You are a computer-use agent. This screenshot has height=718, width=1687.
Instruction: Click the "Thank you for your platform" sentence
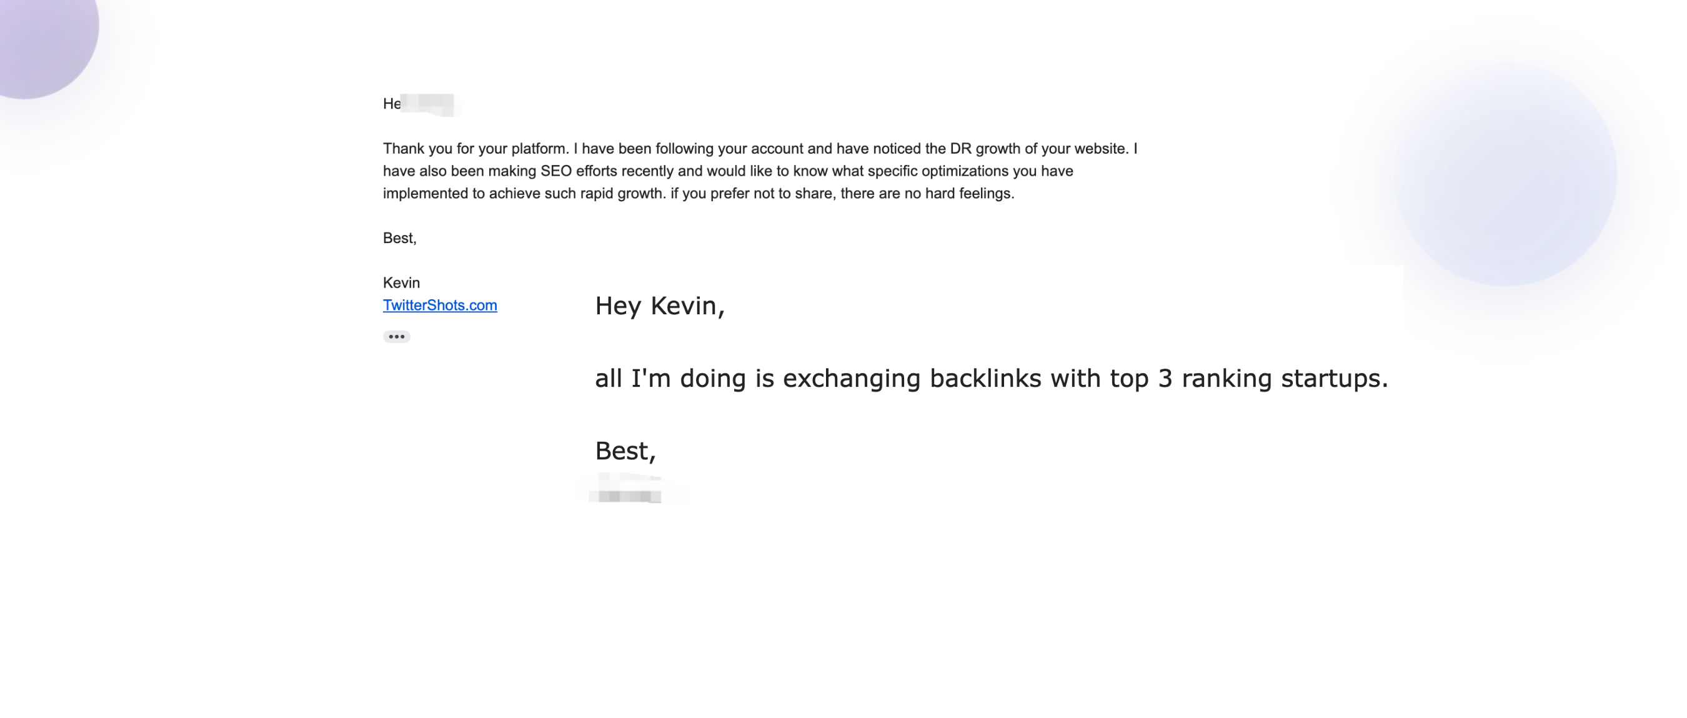pyautogui.click(x=475, y=149)
